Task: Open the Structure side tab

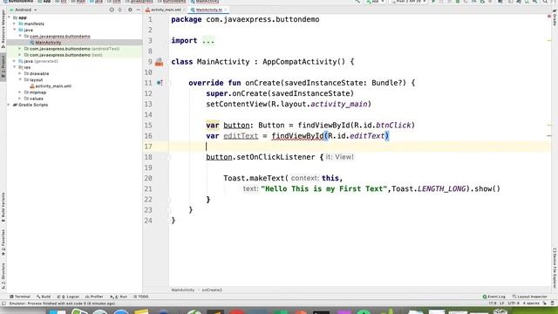Action: [3, 276]
